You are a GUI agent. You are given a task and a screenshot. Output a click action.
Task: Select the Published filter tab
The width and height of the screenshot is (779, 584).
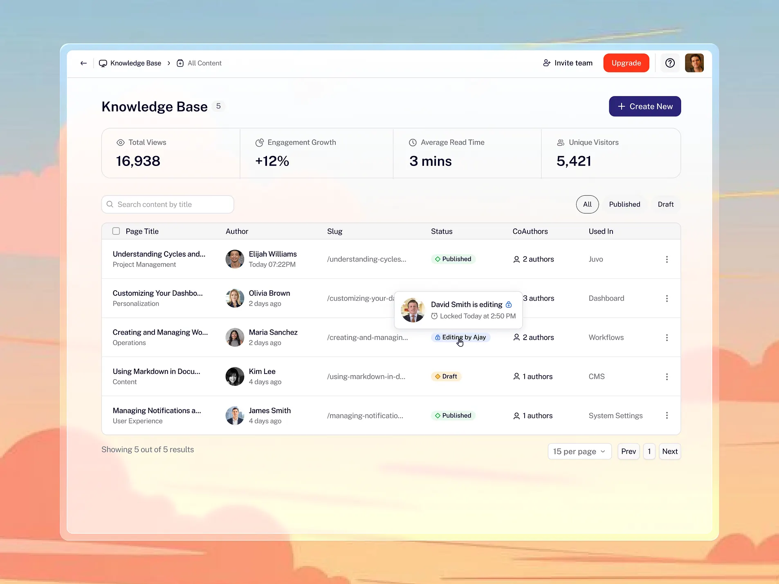click(624, 204)
